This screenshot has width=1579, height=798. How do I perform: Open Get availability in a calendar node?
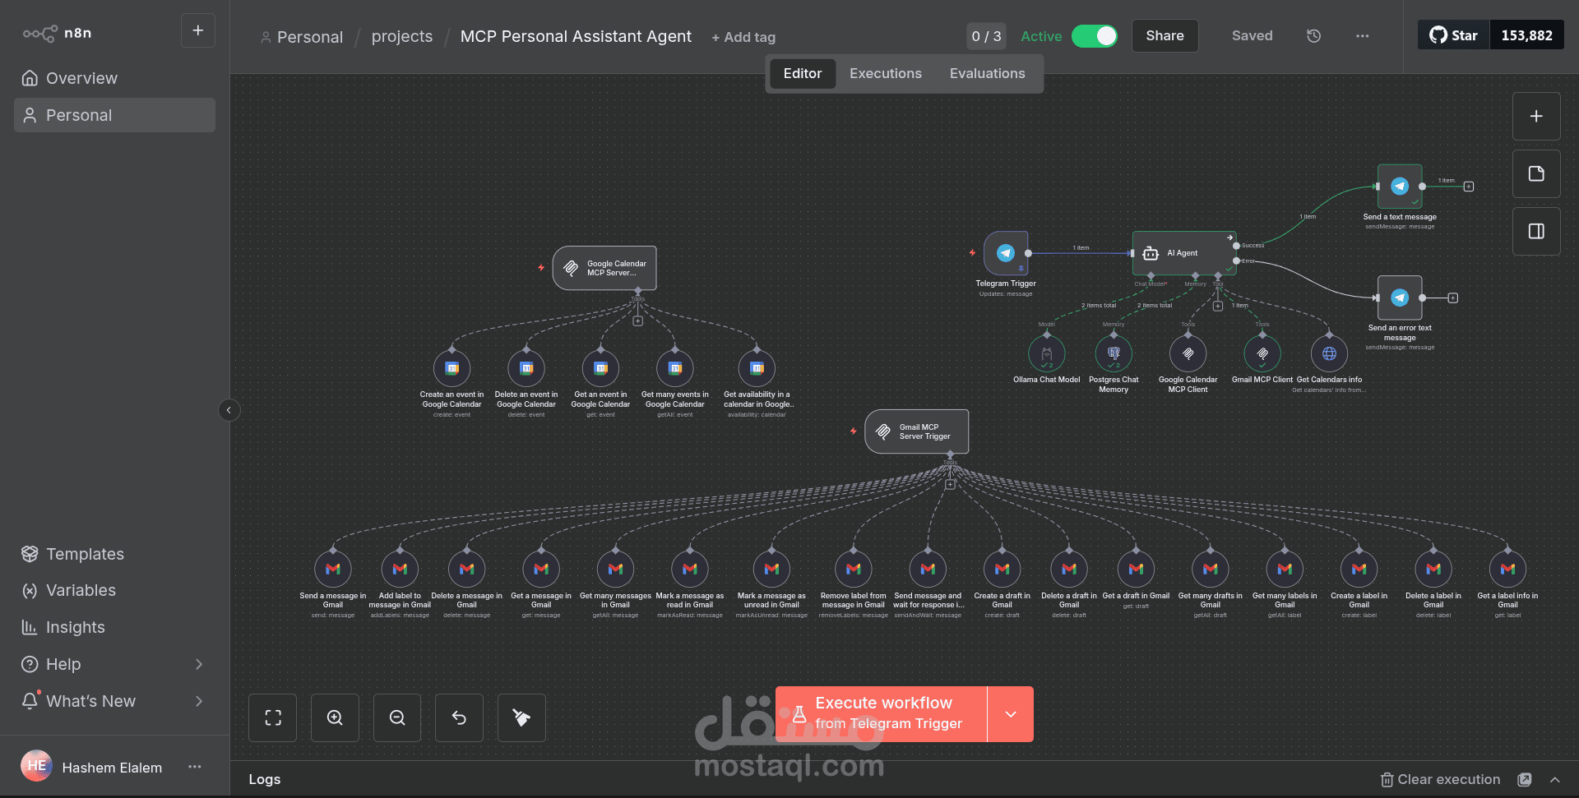(757, 368)
